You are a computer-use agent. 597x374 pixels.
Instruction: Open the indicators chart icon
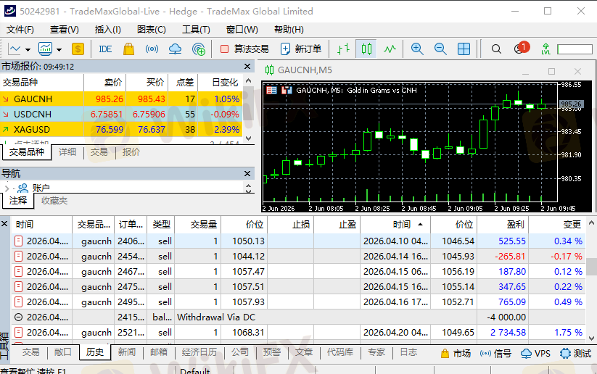click(x=45, y=49)
